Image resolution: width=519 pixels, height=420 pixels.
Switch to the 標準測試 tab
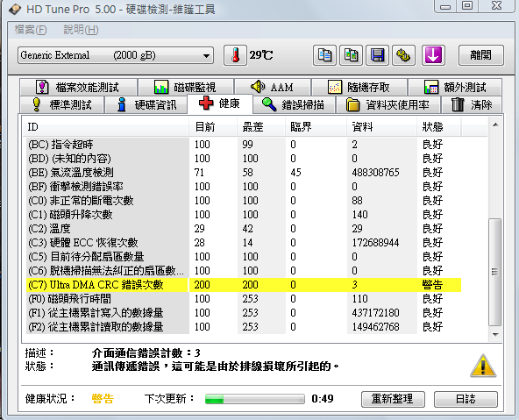coord(62,104)
